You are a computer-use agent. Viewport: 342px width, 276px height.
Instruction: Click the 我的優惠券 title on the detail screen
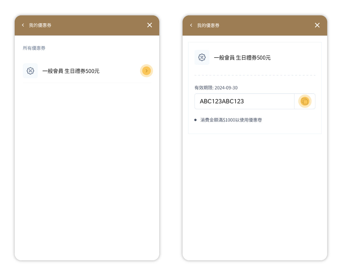[x=208, y=25]
